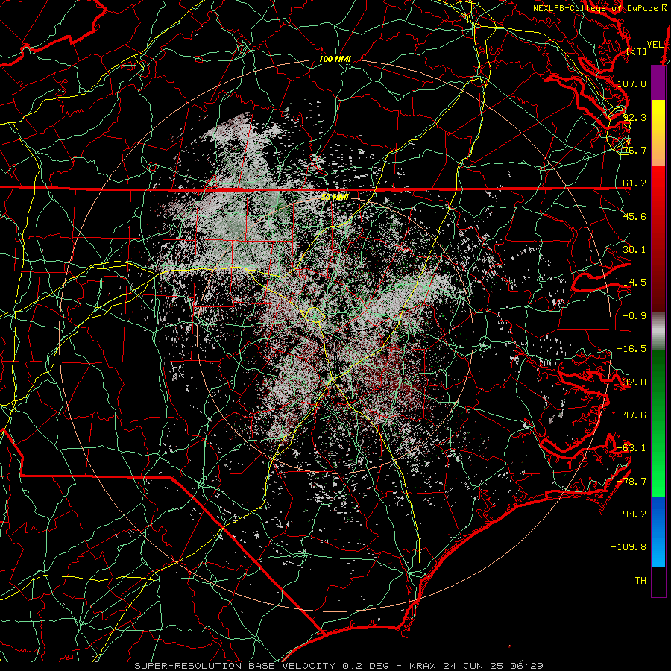Image resolution: width=671 pixels, height=671 pixels.
Task: Click the -63.1 velocity scale value
Action: [x=631, y=448]
